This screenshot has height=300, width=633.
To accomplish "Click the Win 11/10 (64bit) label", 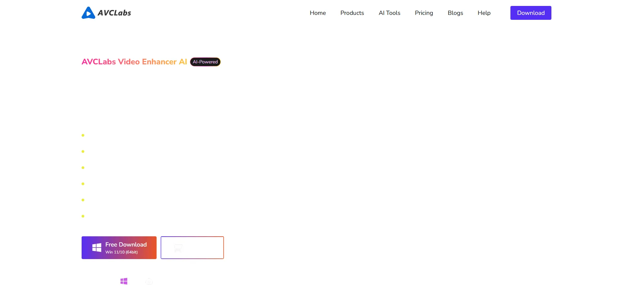I will coord(121,252).
